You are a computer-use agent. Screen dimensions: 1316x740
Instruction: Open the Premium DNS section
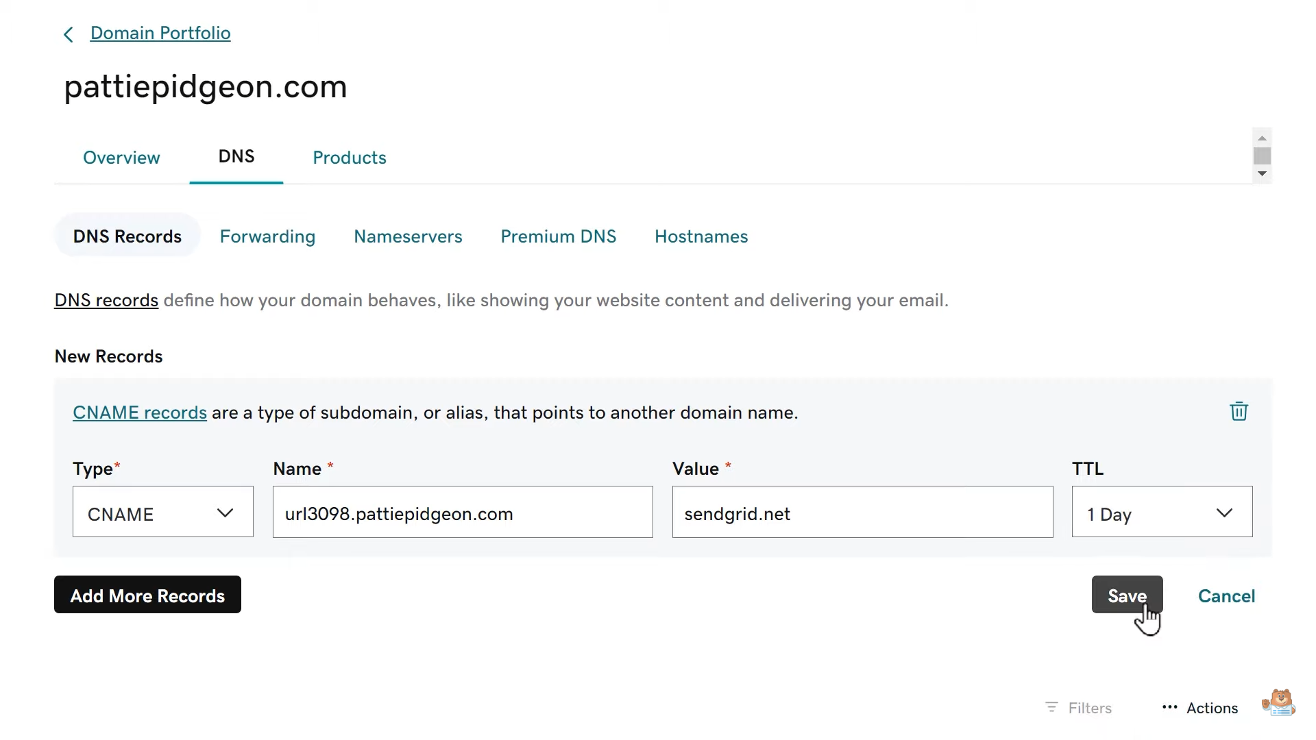pyautogui.click(x=559, y=236)
